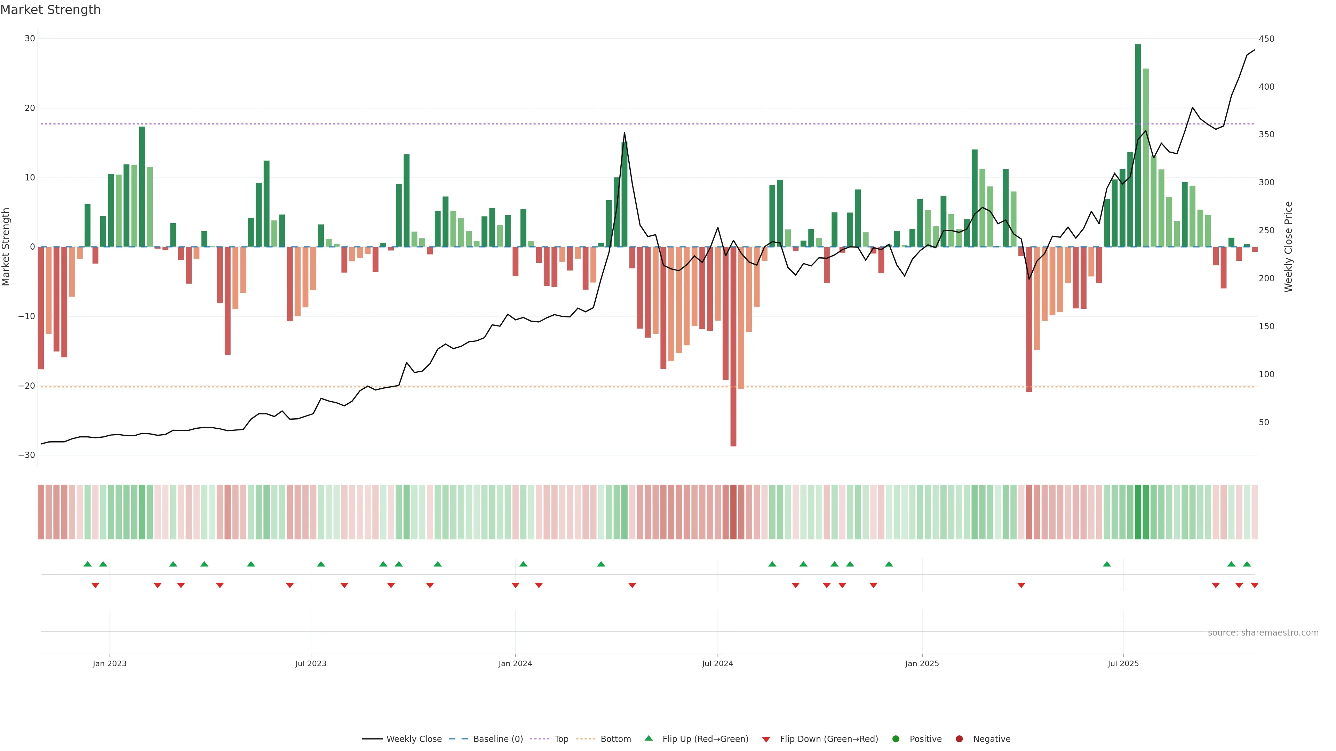Click the Negative red circle legend icon
Viewport: 1336px width, 751px height.
[959, 739]
